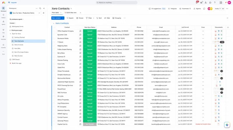Click the Automate button

coord(185,9)
